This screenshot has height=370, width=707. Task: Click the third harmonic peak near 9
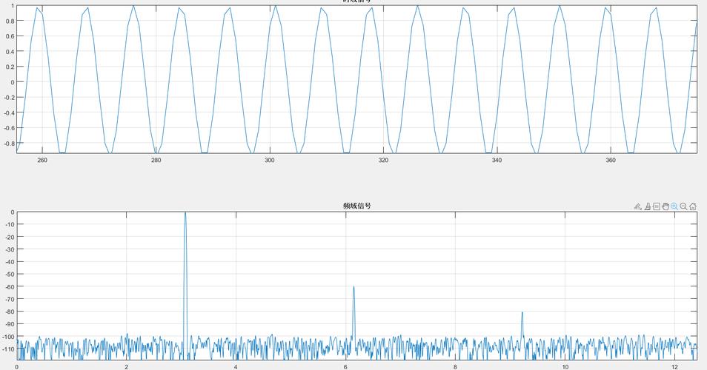coord(522,313)
